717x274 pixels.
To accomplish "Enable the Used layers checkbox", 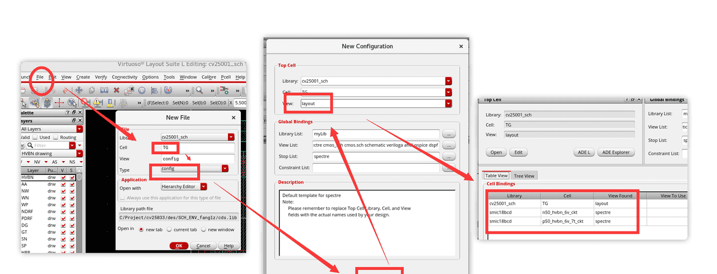I will [35, 137].
